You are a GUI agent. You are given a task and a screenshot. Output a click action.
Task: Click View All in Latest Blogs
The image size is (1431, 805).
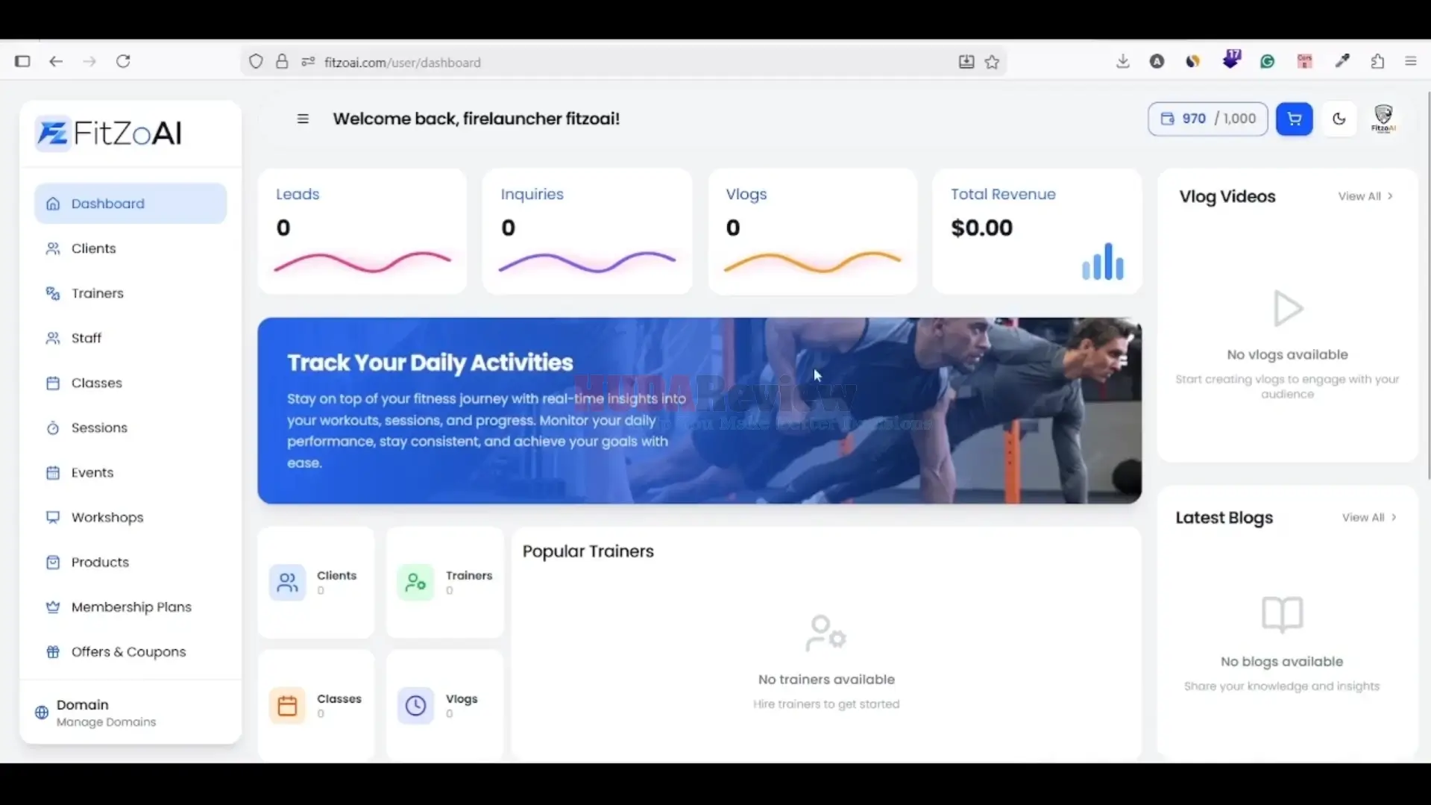tap(1369, 517)
